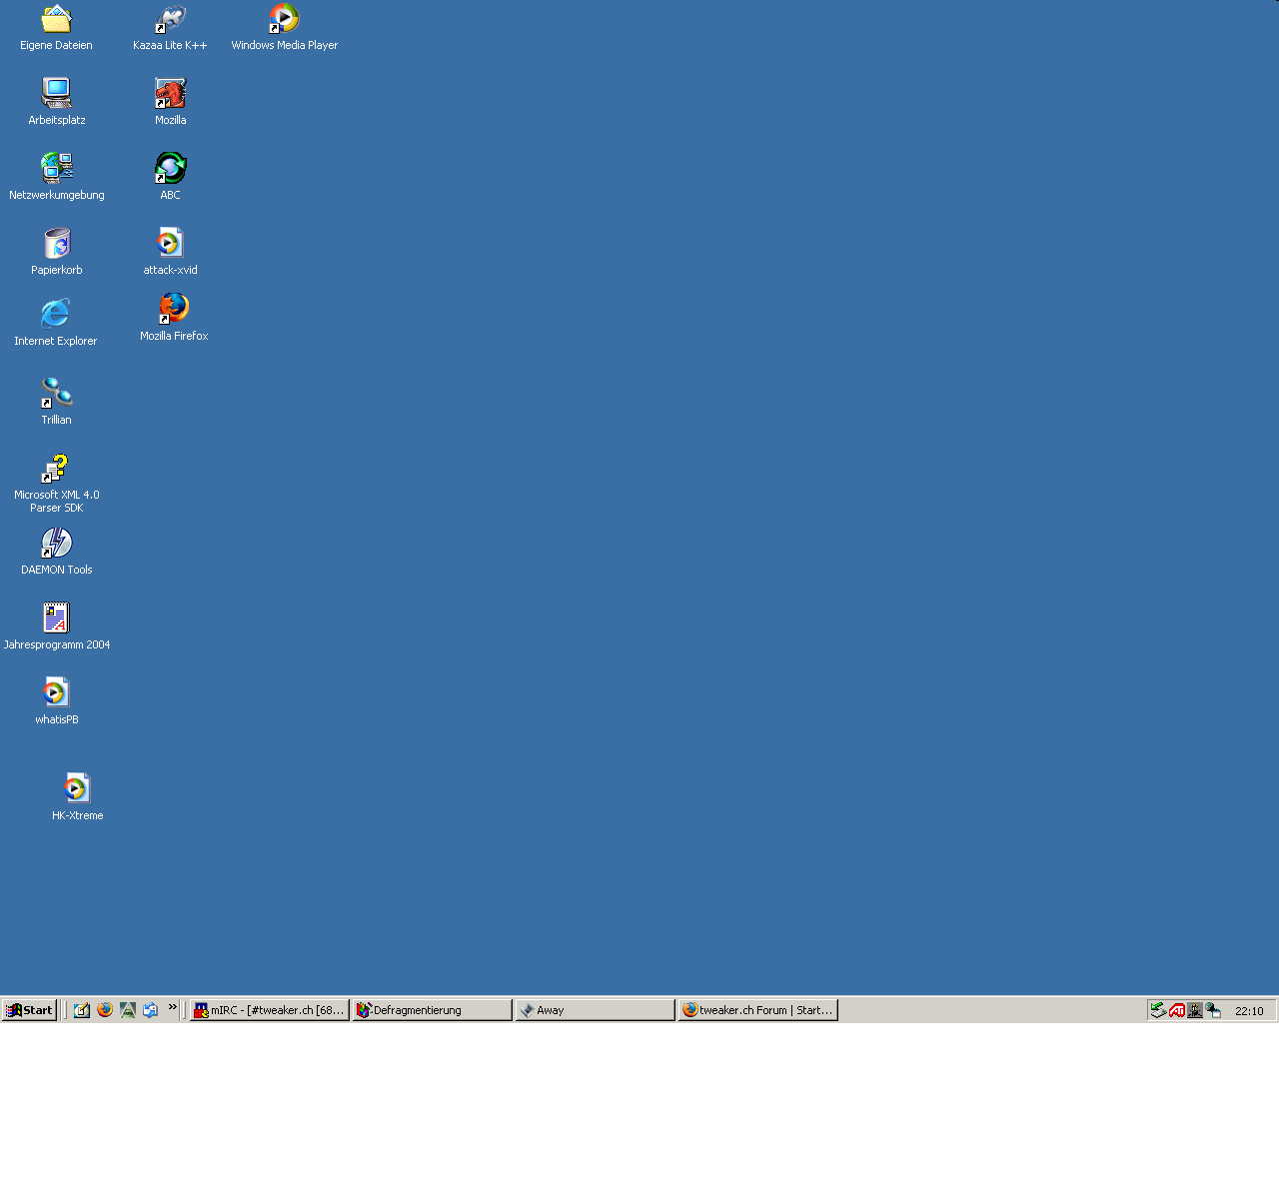Launch Firefox from the quick launch bar

click(105, 1010)
